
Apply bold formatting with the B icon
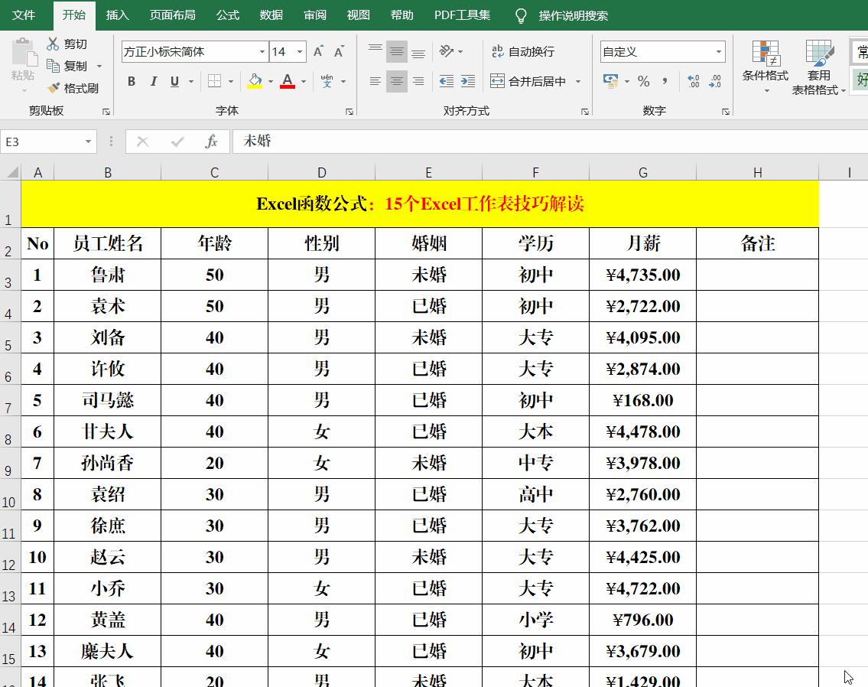[x=130, y=80]
